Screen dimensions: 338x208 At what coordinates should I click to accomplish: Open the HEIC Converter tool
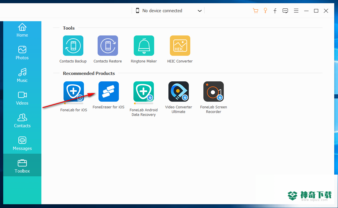coord(180,46)
